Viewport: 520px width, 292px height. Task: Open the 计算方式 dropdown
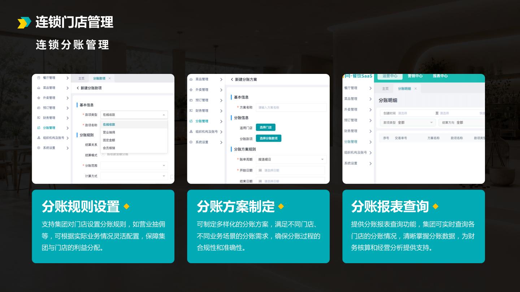pyautogui.click(x=134, y=176)
